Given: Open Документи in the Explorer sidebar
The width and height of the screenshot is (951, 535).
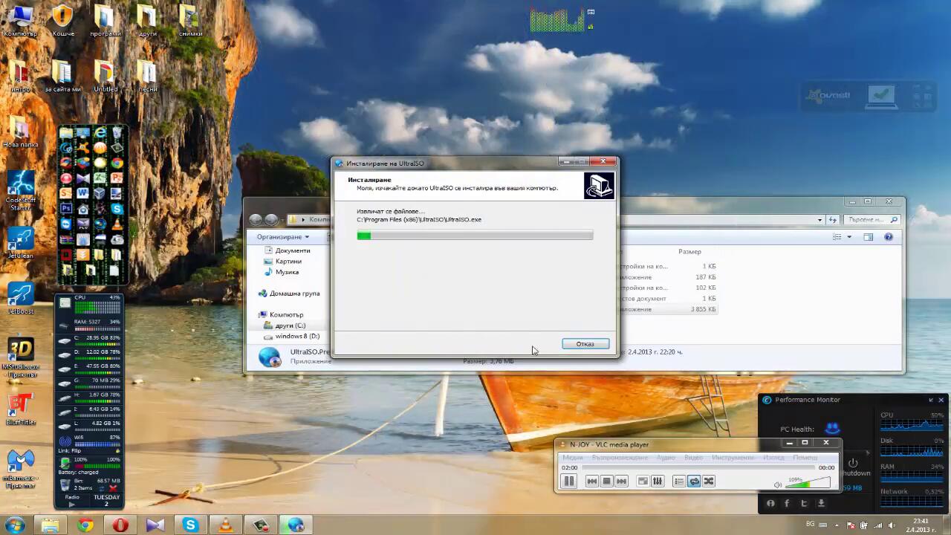Looking at the screenshot, I should point(292,250).
